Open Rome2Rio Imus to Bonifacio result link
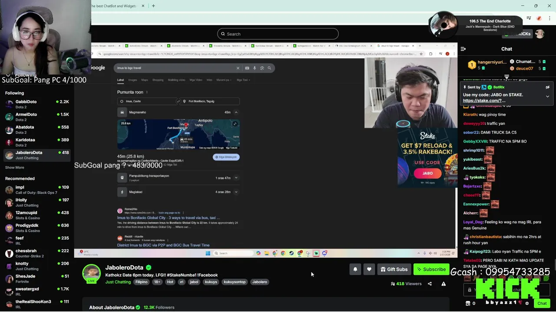This screenshot has height=312, width=556. (169, 218)
